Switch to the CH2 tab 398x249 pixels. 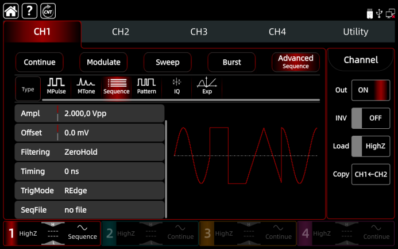pos(121,32)
